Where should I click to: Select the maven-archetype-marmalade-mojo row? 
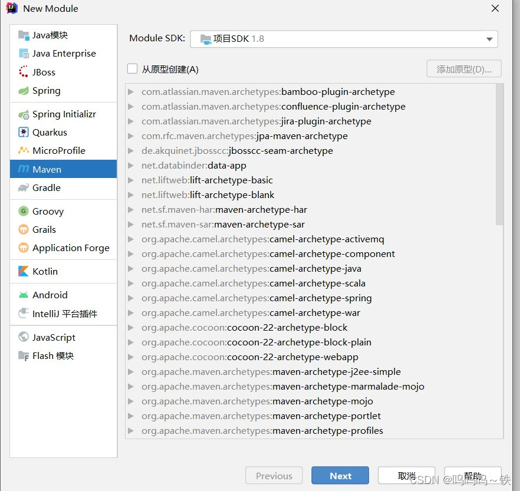tap(311, 387)
